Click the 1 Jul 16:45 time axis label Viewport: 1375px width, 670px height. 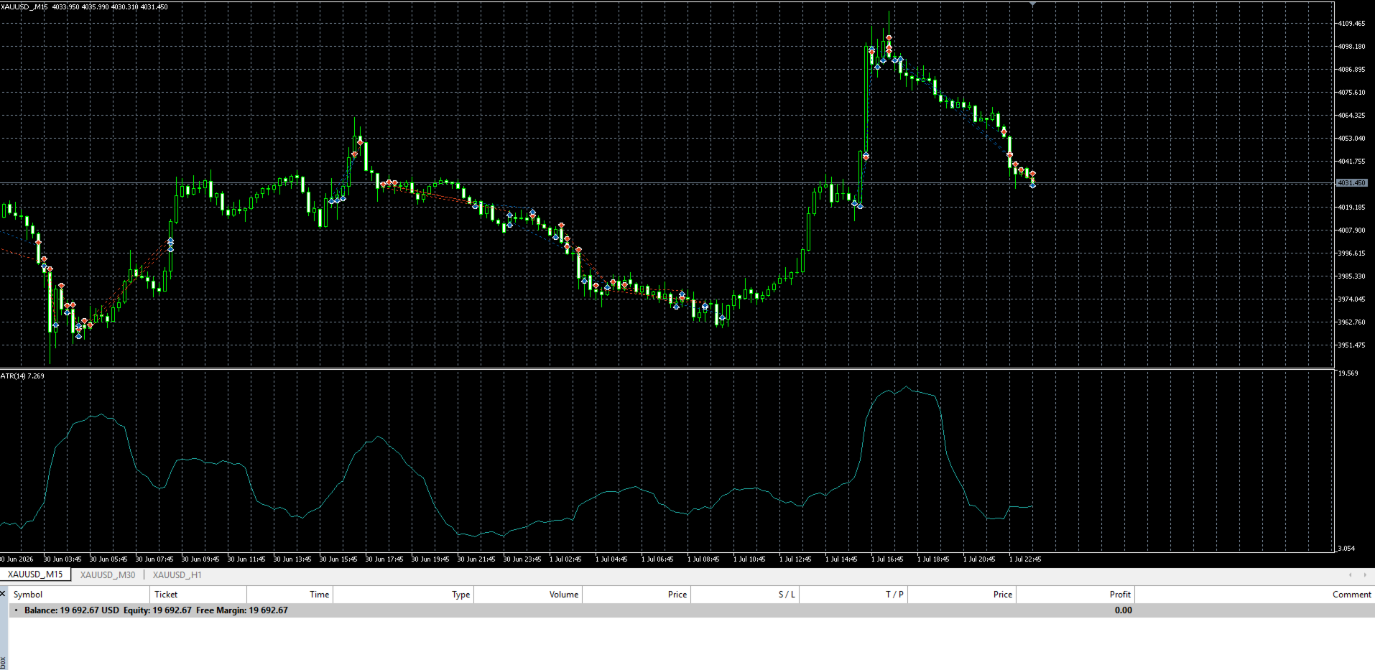coord(887,559)
